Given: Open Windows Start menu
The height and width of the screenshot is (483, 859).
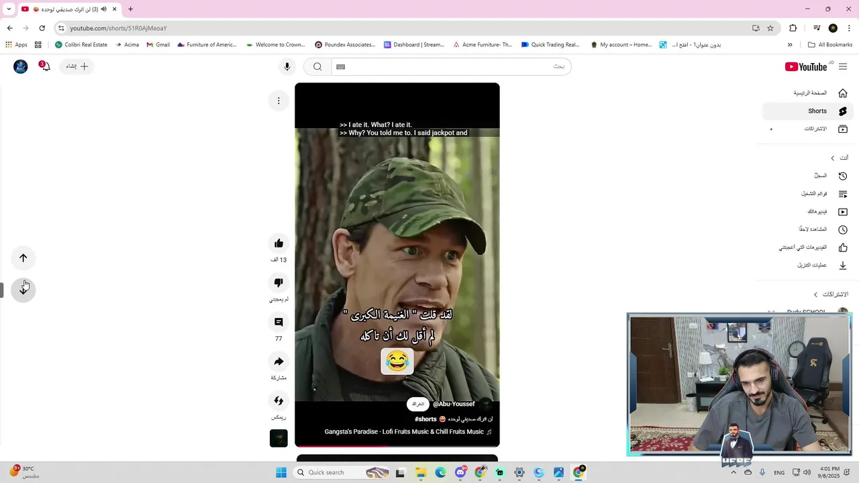Looking at the screenshot, I should click(x=281, y=472).
